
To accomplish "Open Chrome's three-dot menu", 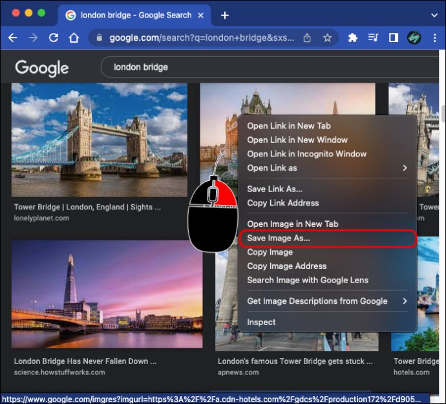I will (434, 38).
